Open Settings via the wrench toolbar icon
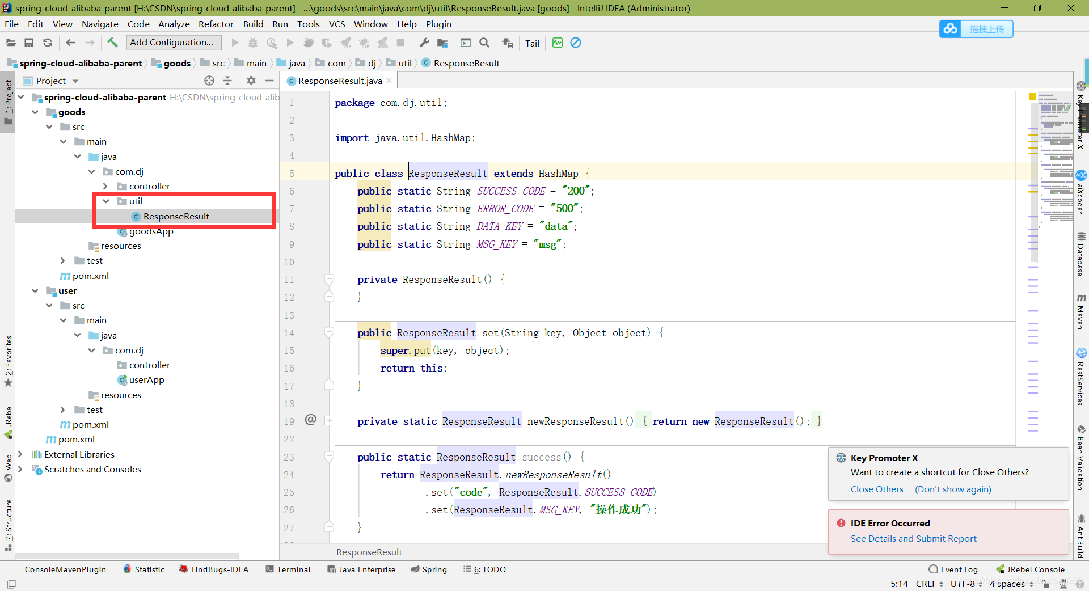 tap(424, 43)
